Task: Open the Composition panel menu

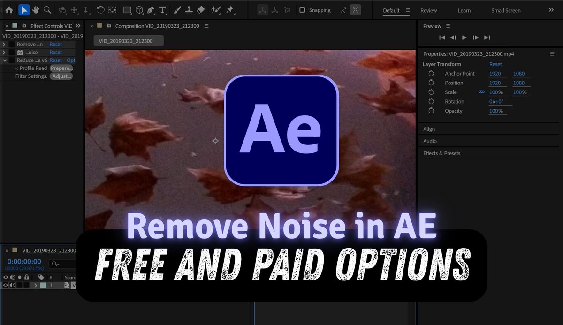Action: point(206,26)
